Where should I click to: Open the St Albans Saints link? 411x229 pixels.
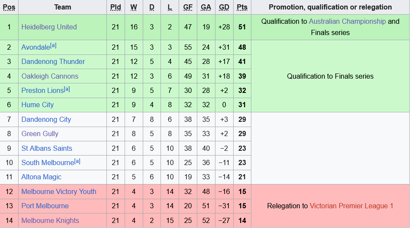(47, 148)
